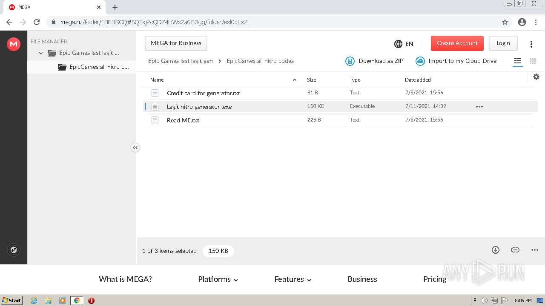Go back in browser history
Image resolution: width=545 pixels, height=306 pixels.
click(9, 22)
